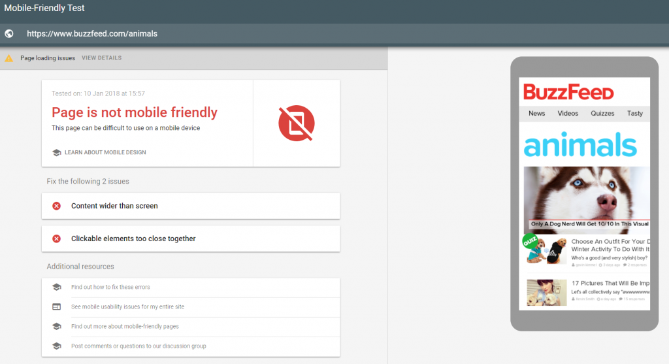669x364 pixels.
Task: Click graduation cap icon next to fix these errors
Action: click(56, 287)
